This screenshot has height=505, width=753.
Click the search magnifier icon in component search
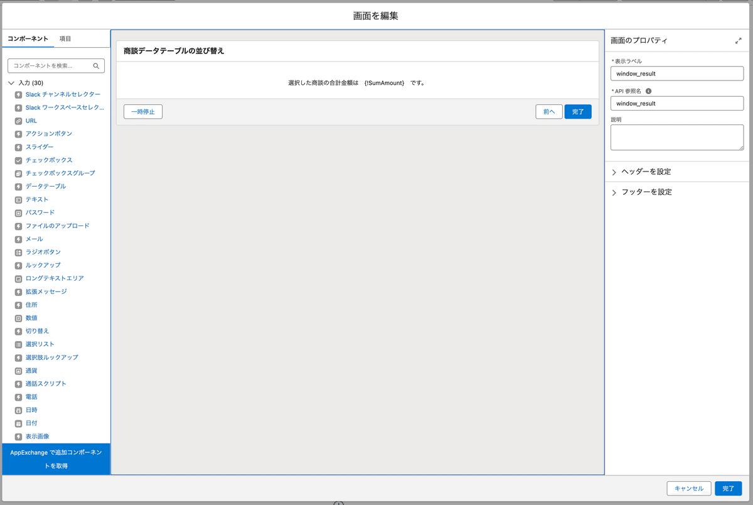[96, 66]
